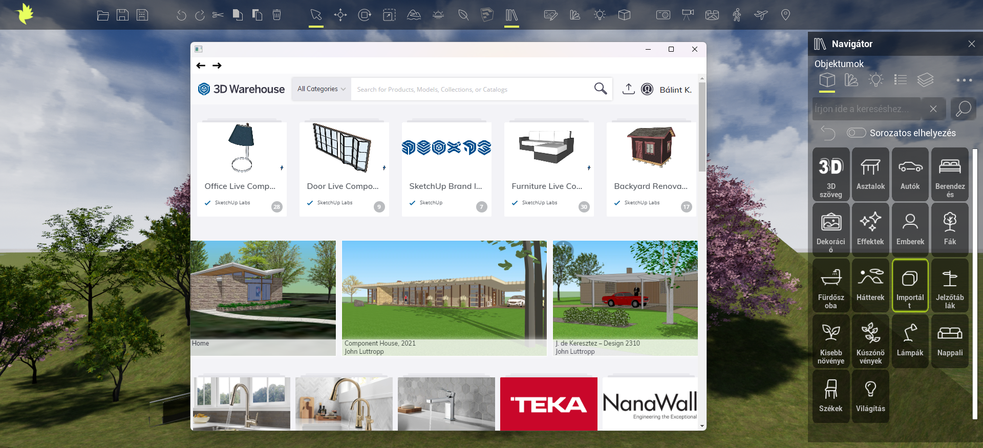
Task: Select the leaf vegetation tool
Action: click(x=463, y=15)
